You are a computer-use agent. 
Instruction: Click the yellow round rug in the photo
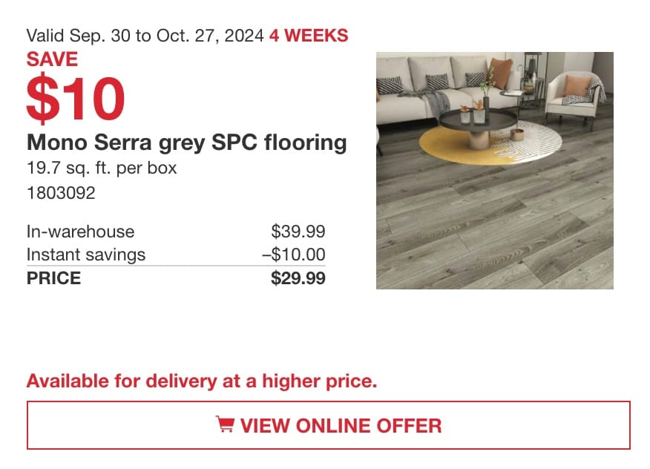point(456,147)
